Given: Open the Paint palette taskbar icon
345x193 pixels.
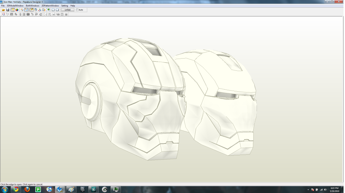Looking at the screenshot, I should tap(71, 189).
